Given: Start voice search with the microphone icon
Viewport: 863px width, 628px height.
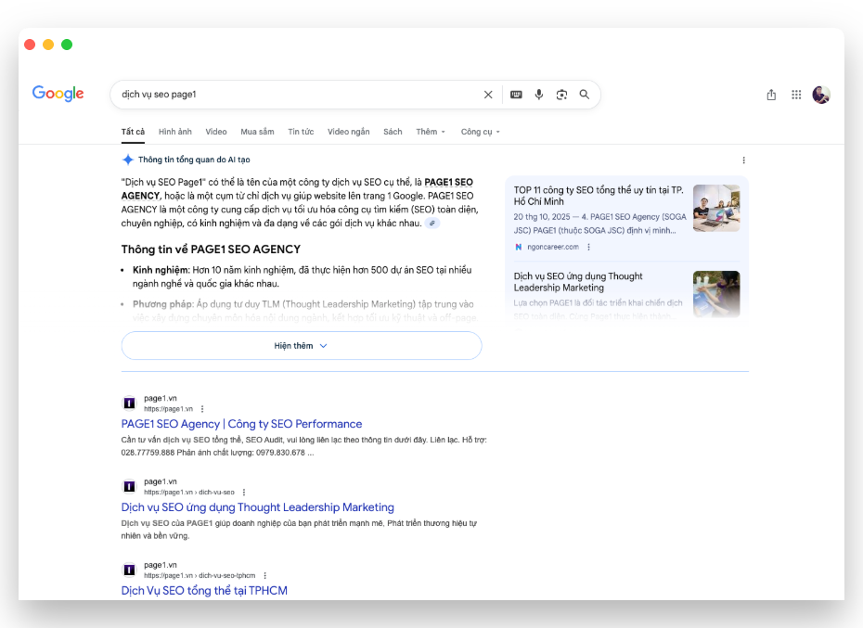Looking at the screenshot, I should tap(538, 95).
